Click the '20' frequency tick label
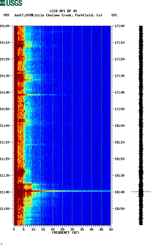This screenshot has height=247, width=153. (x=53, y=230)
